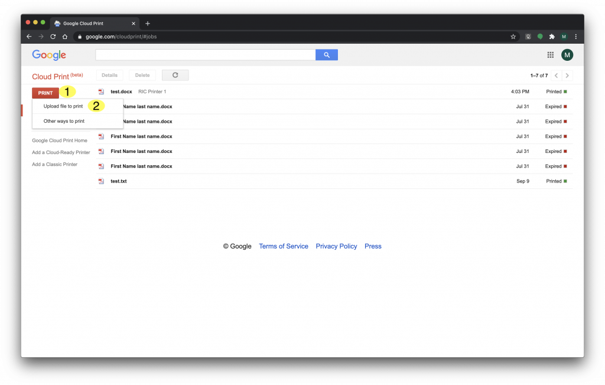Click the Google logo
This screenshot has height=385, width=605.
coord(49,55)
